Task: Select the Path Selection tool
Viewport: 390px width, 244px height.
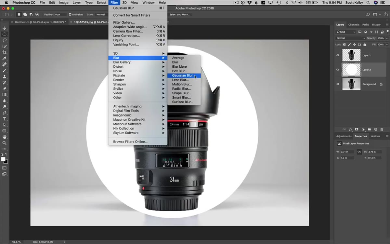Action: (x=5, y=125)
